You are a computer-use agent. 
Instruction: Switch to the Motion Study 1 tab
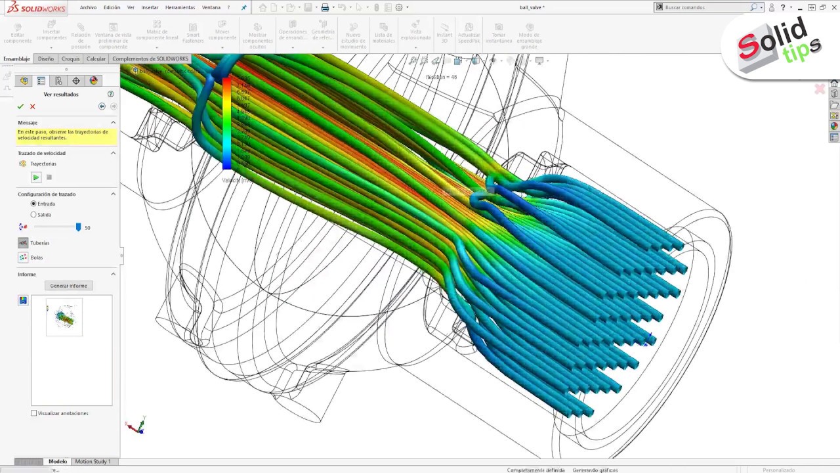pos(93,461)
